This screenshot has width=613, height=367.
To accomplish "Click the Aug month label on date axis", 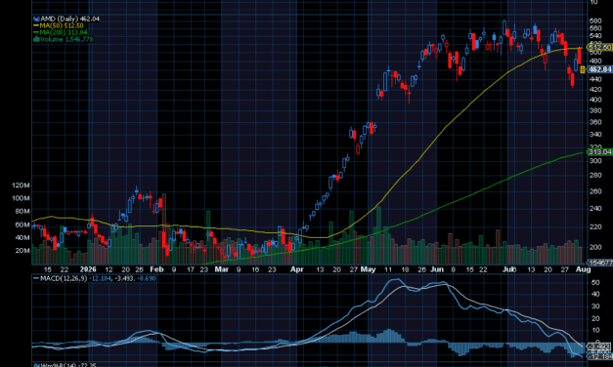I will [584, 269].
